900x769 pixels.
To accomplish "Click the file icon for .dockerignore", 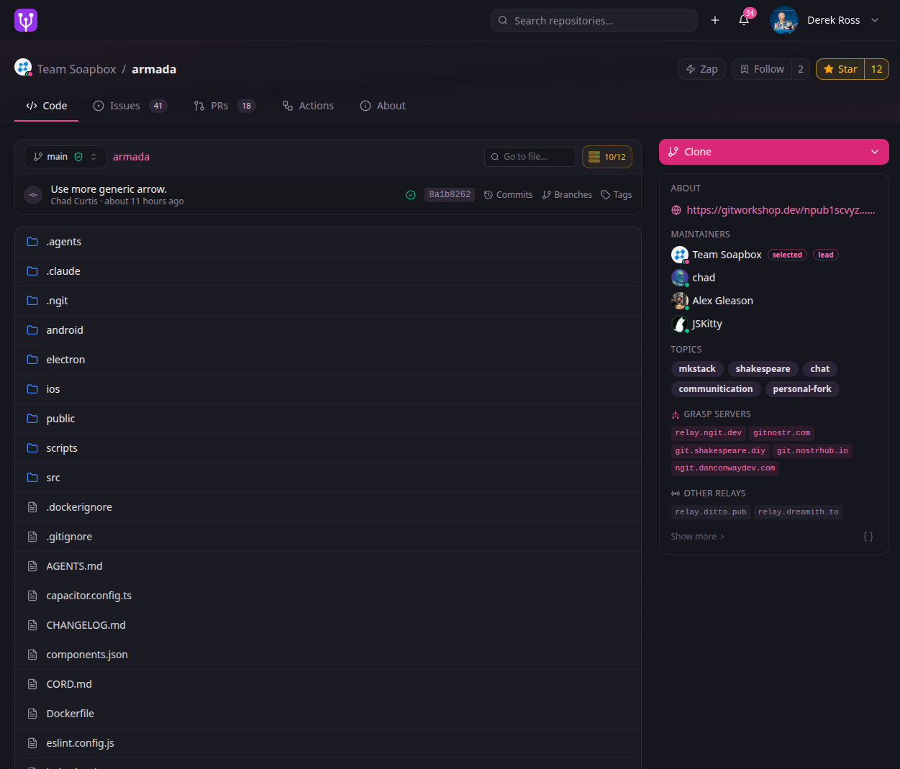I will (x=32, y=507).
